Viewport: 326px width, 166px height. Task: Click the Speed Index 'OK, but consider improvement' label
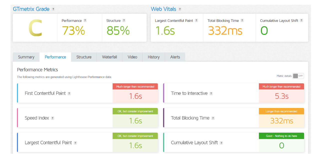pos(135,111)
